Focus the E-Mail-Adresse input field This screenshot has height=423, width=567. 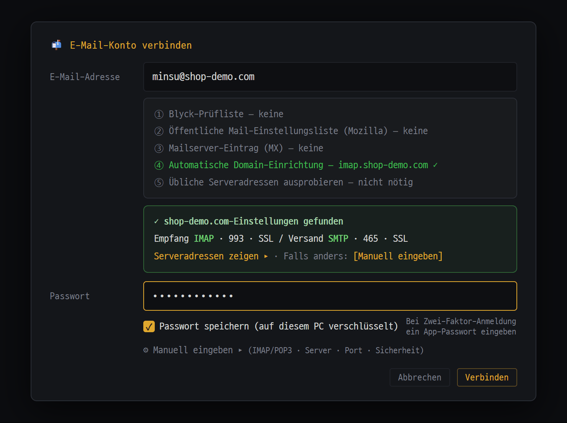[330, 77]
